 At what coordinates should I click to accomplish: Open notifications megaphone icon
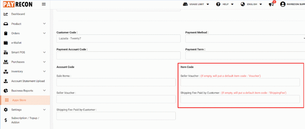point(272,4)
